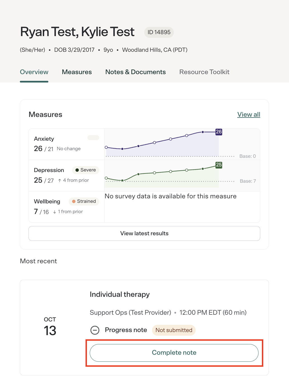Click the anxiety No change text

69,149
